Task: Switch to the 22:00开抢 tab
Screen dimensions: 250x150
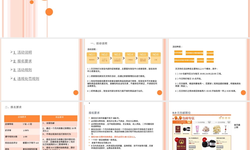Action: coord(221,122)
